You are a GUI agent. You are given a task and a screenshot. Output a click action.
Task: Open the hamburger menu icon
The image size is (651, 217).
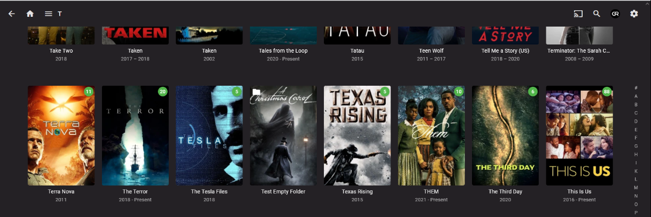tap(48, 14)
